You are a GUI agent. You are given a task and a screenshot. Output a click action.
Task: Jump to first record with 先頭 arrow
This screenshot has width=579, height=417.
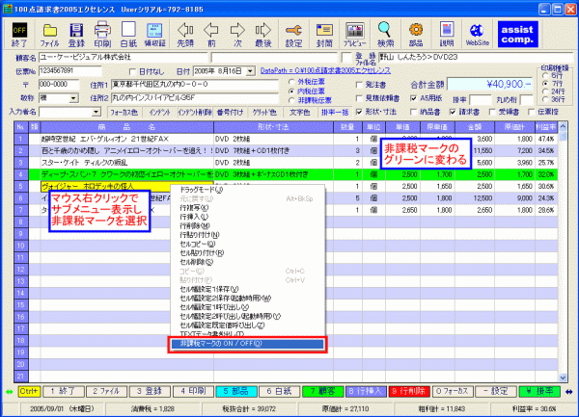pyautogui.click(x=185, y=35)
